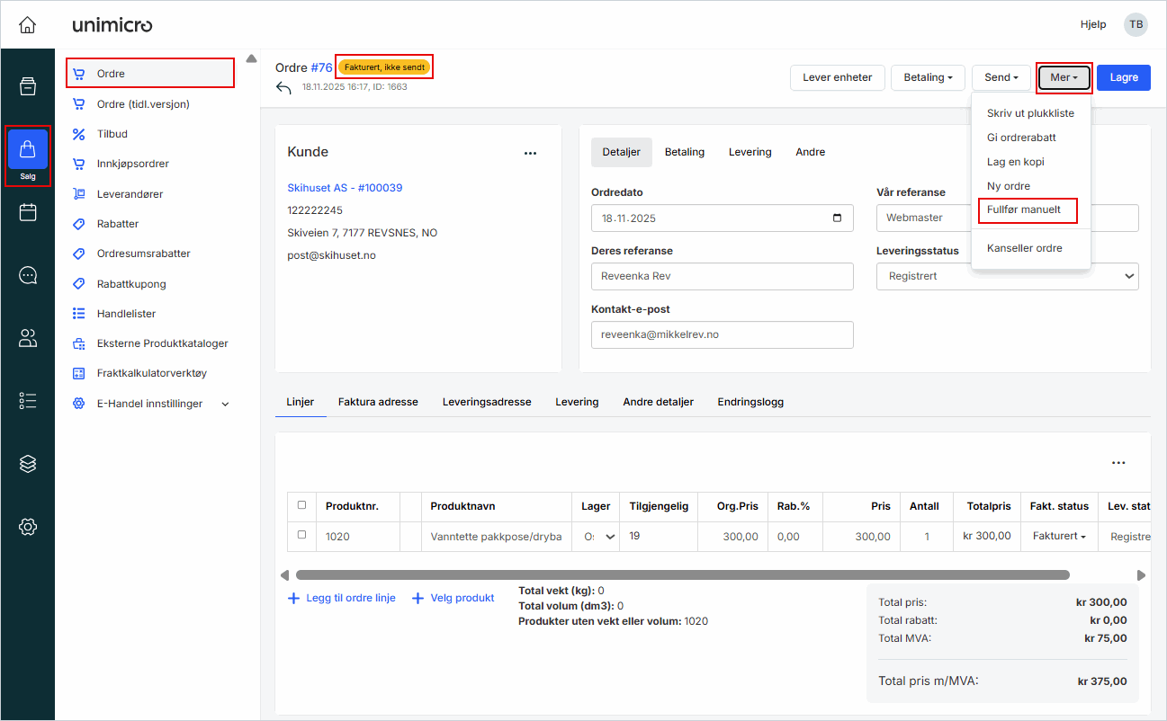
Task: Open the Salg module in sidebar
Action: 28,156
